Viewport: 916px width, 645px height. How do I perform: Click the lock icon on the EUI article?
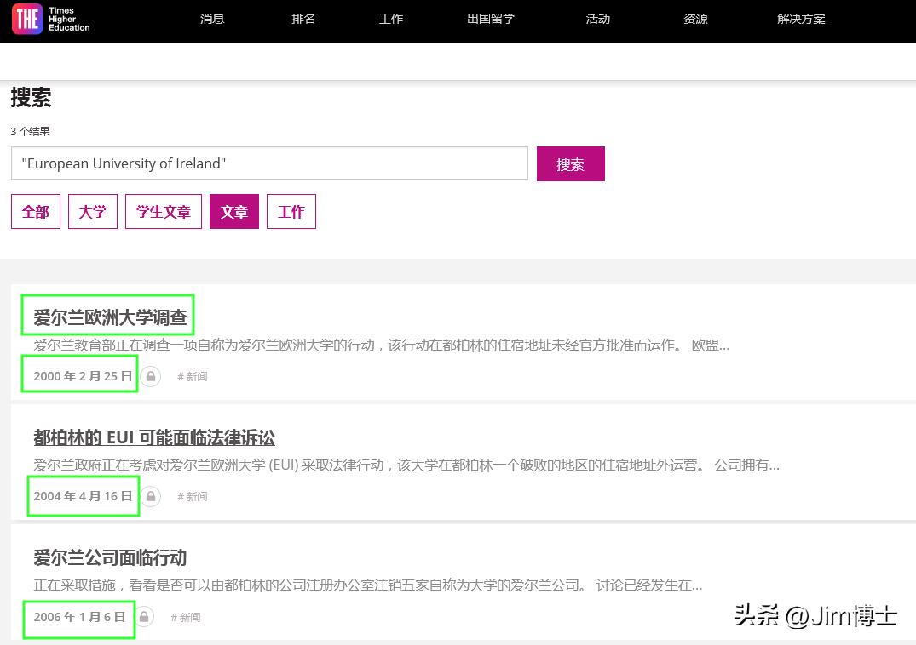click(x=150, y=496)
